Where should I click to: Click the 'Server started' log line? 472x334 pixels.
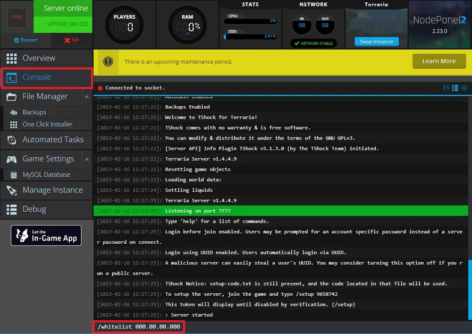tap(281, 315)
